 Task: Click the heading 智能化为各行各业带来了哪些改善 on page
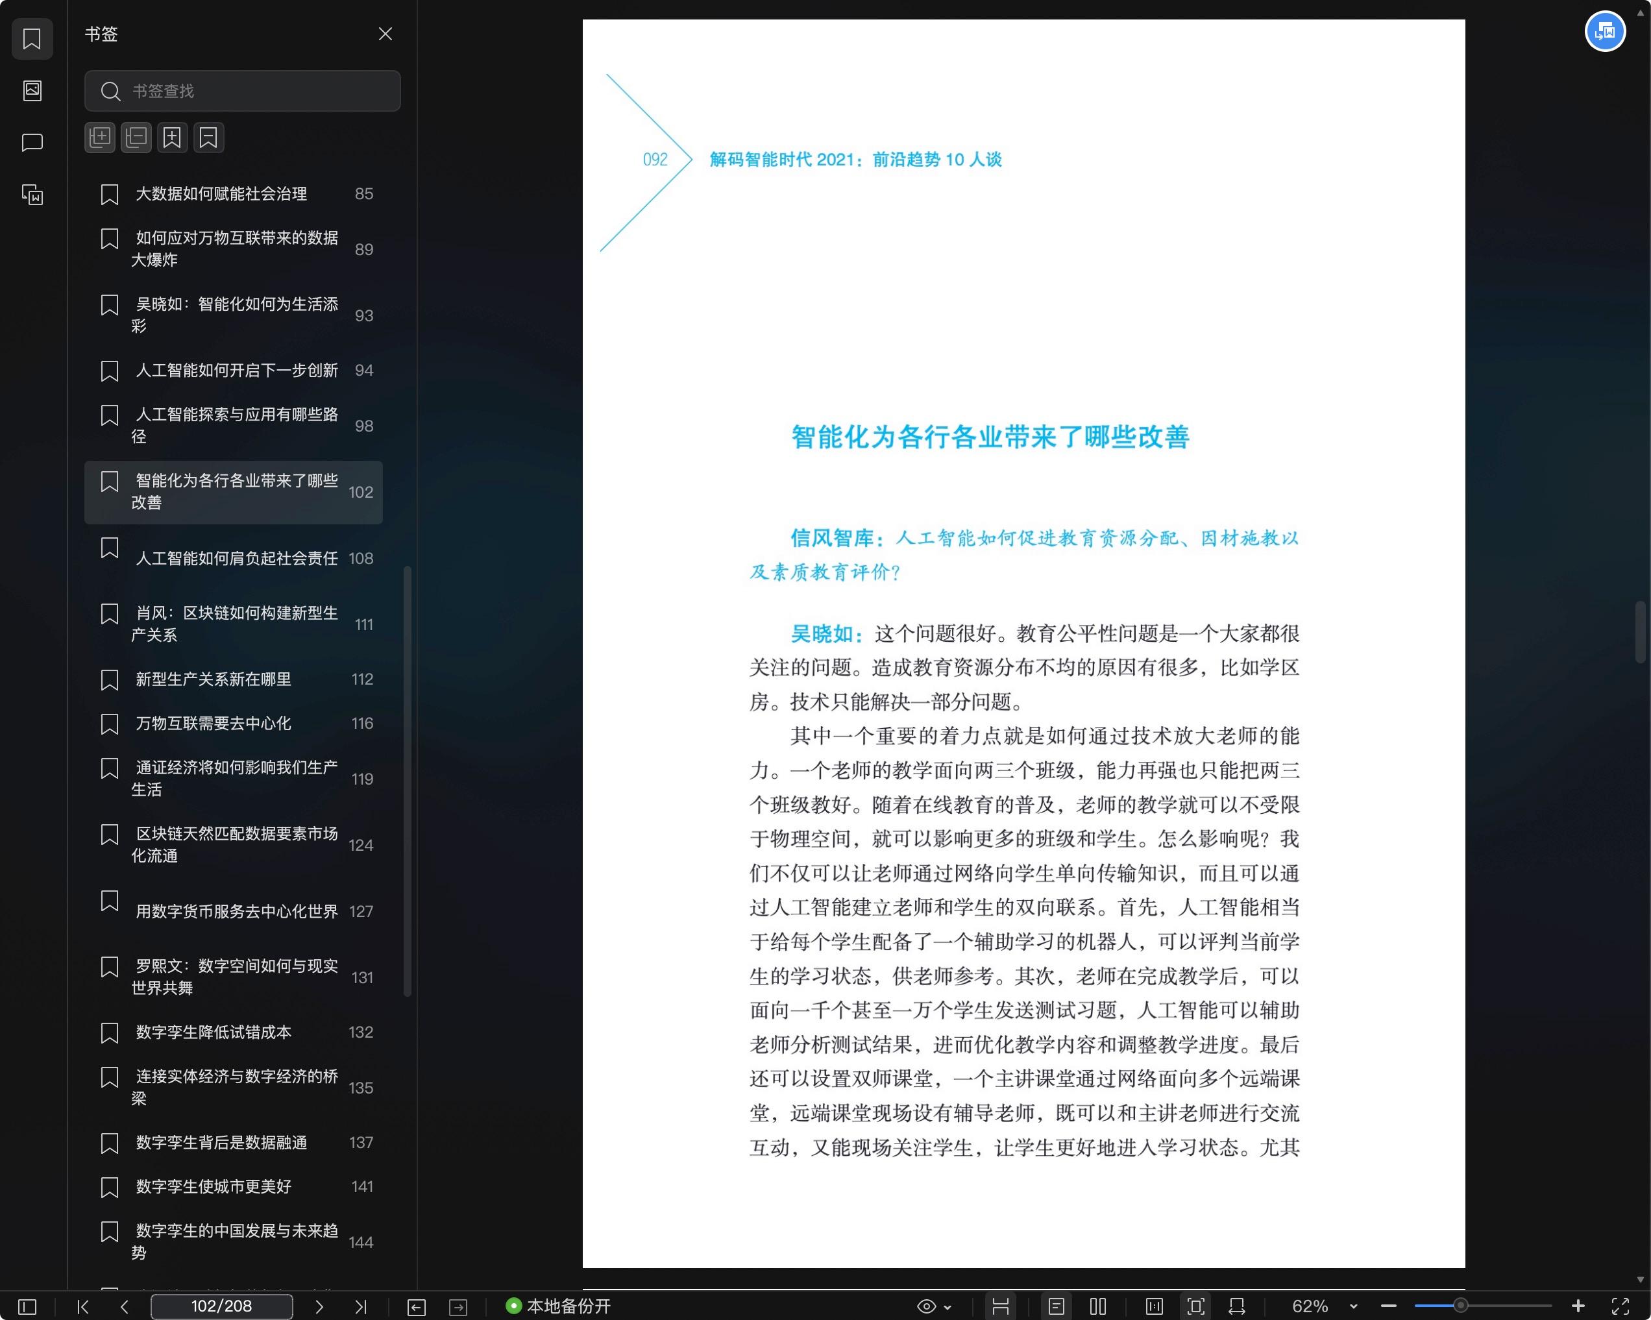[990, 437]
